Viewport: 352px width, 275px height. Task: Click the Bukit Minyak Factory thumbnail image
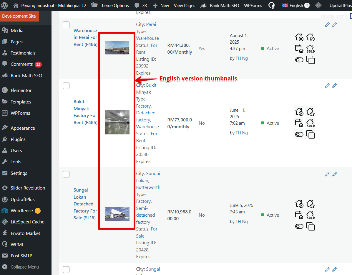pyautogui.click(x=117, y=122)
